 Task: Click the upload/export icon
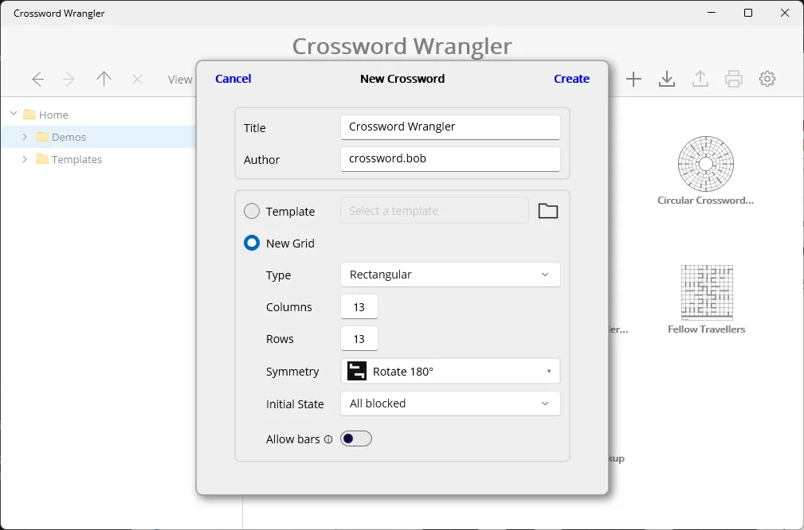700,79
